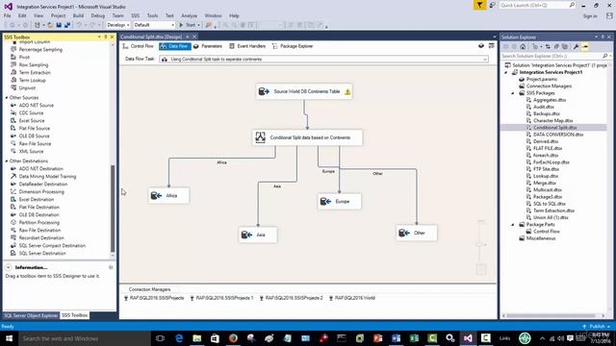616x346 pixels.
Task: Open Union All (1).dtsx package
Action: [551, 217]
